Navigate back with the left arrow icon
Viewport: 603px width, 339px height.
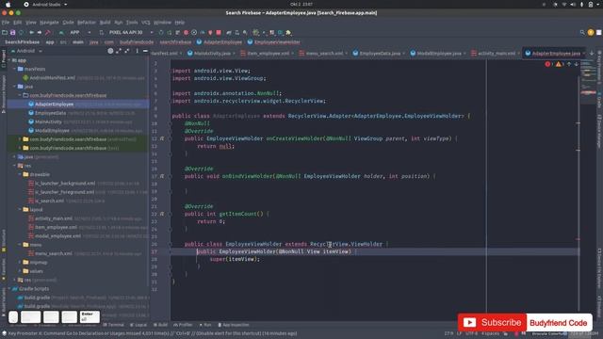[31, 33]
